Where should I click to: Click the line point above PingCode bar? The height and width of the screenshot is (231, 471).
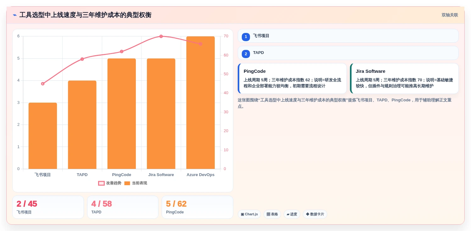tap(122, 51)
